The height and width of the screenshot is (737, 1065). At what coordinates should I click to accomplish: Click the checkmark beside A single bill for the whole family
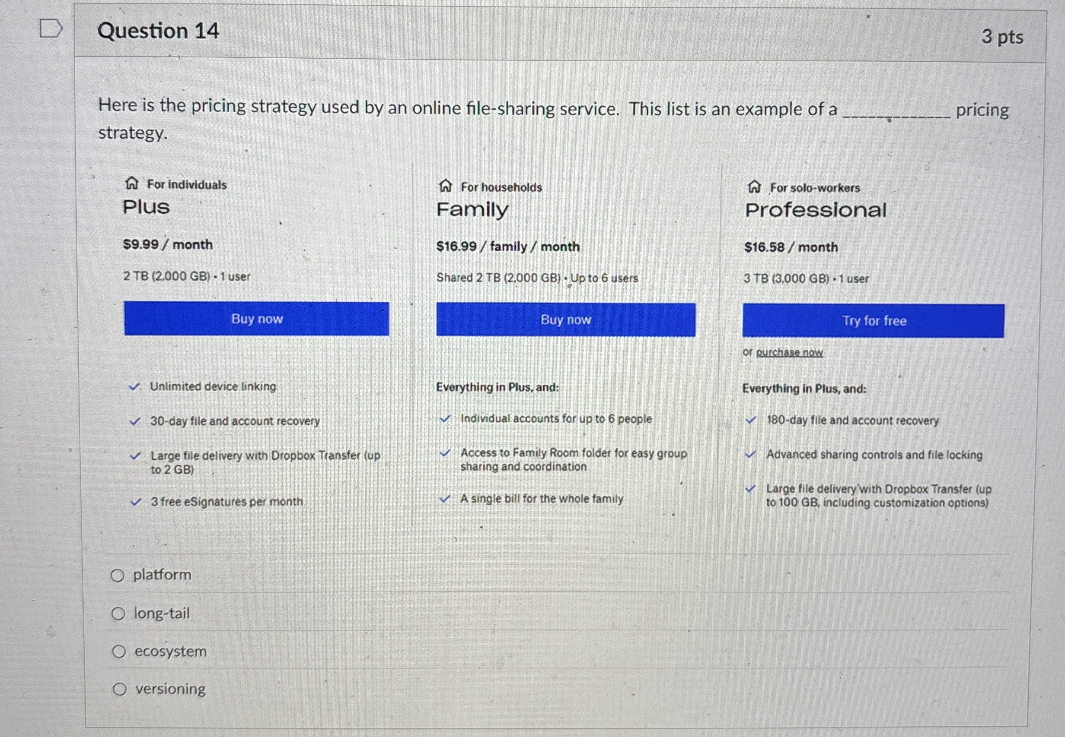[x=446, y=499]
